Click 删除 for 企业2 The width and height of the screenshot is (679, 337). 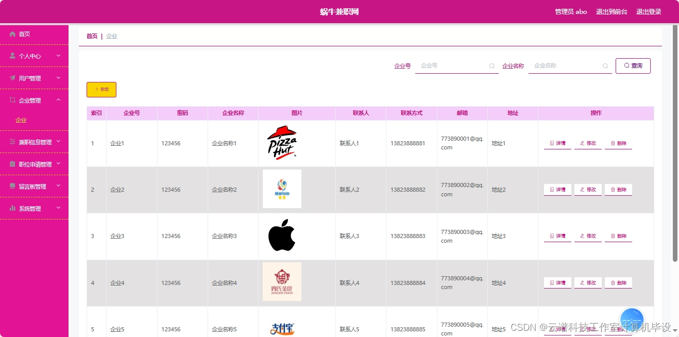click(x=618, y=189)
